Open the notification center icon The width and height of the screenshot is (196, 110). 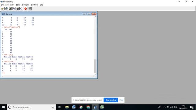[x=191, y=107]
